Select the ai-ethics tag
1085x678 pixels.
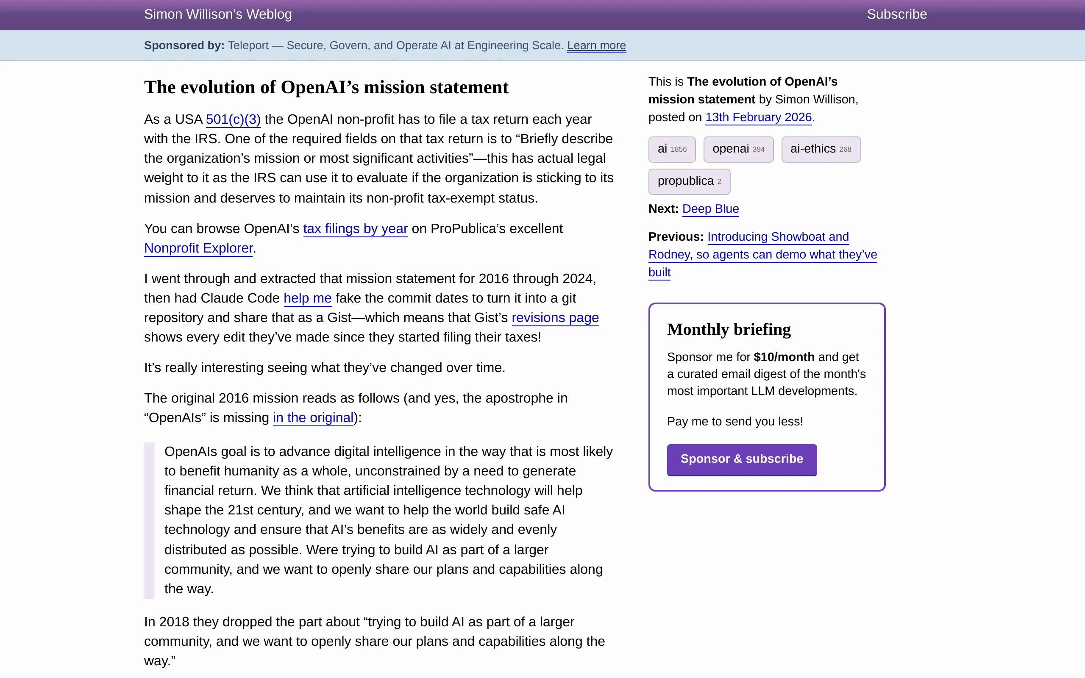click(820, 149)
